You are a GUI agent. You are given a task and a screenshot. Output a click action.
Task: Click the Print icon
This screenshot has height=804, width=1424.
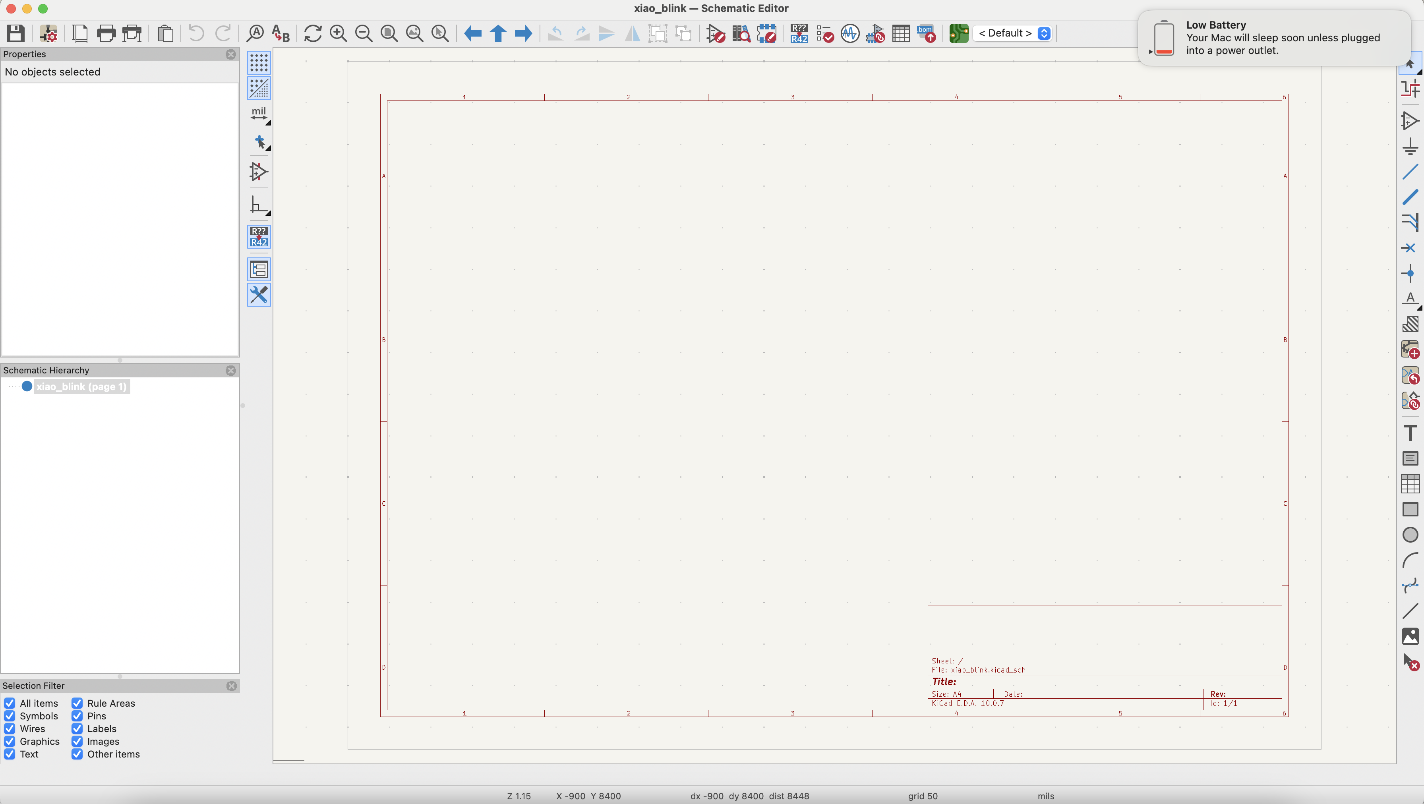pos(106,33)
